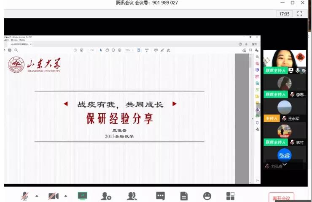Go to the next page with the down arrow
The width and height of the screenshot is (312, 202).
pos(81,50)
